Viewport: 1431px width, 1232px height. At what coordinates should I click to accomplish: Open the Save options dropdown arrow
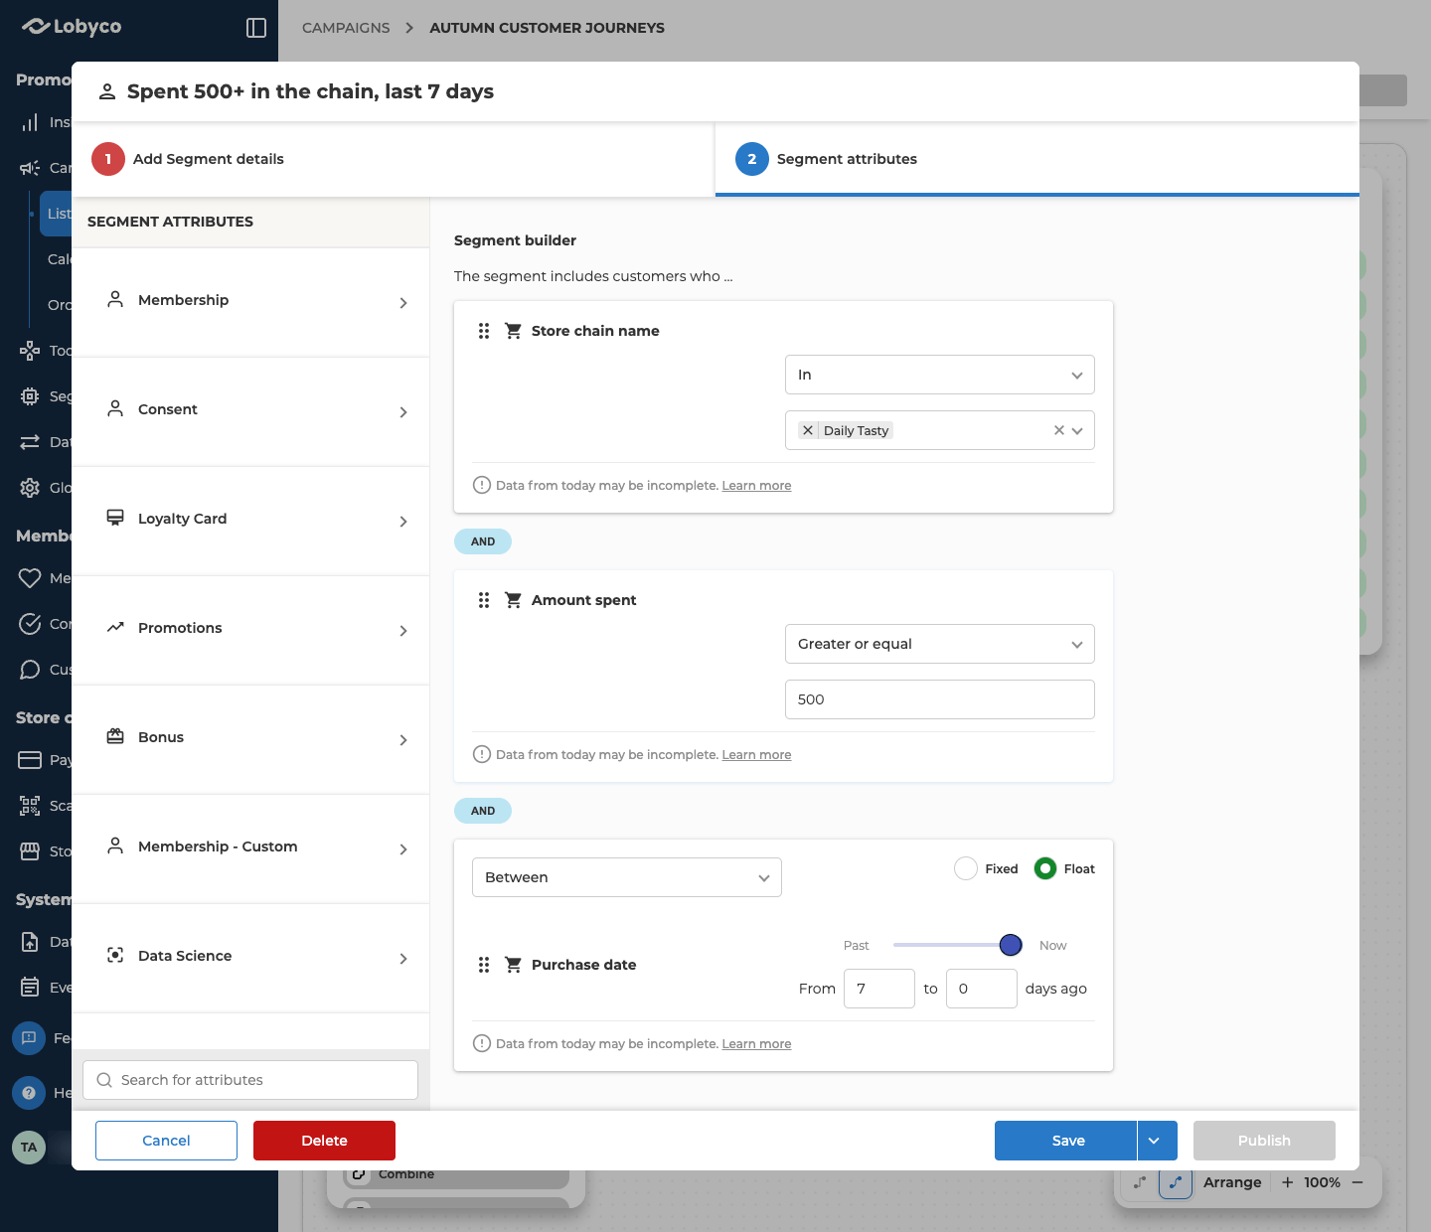[x=1158, y=1141]
